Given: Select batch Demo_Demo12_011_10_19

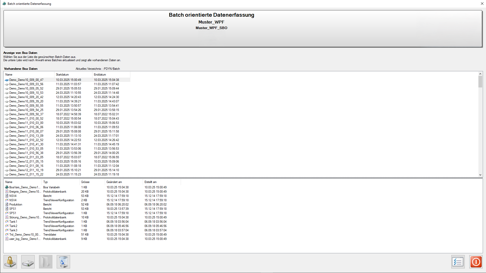Looking at the screenshot, I should coord(67,170).
